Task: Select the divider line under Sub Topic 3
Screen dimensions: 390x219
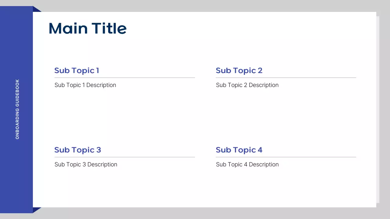Action: pos(125,157)
